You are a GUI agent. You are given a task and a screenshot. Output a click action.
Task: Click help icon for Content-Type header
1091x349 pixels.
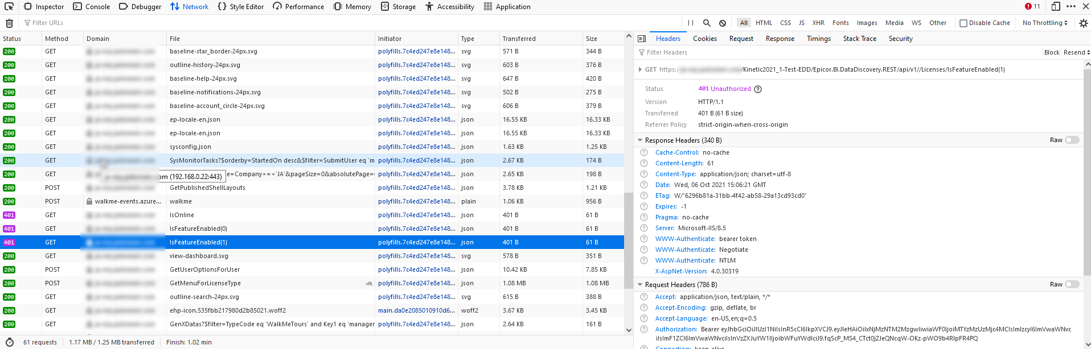tap(644, 174)
